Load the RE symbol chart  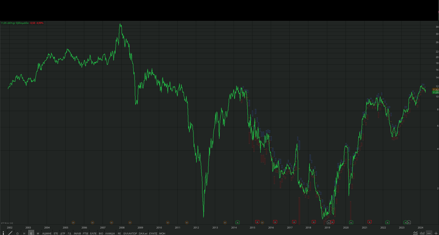pyautogui.click(x=119, y=233)
